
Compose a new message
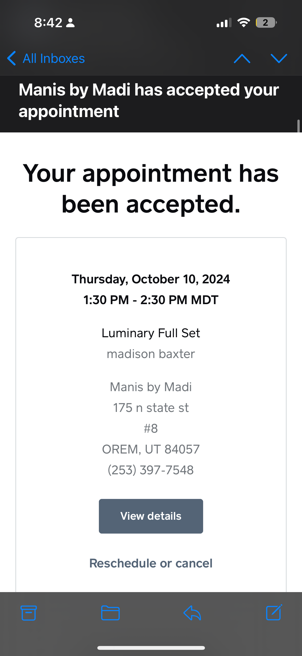point(274,613)
